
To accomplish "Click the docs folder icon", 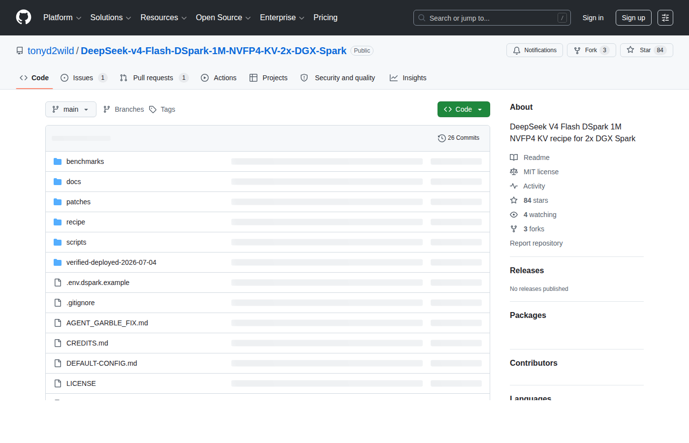I will (58, 182).
